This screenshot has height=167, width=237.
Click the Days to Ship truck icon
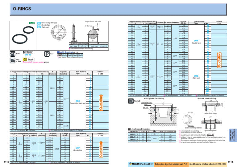[12, 60]
